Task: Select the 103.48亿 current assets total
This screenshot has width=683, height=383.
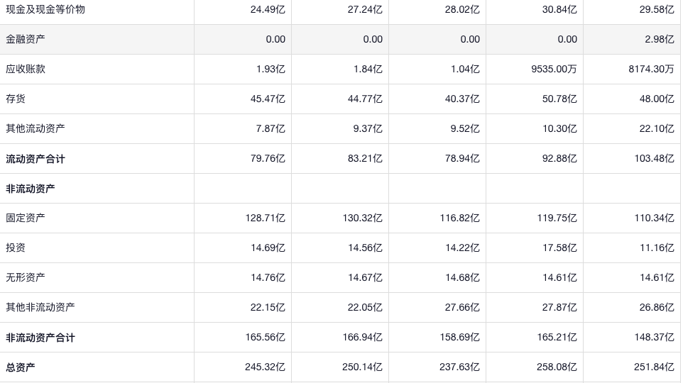Action: 654,158
